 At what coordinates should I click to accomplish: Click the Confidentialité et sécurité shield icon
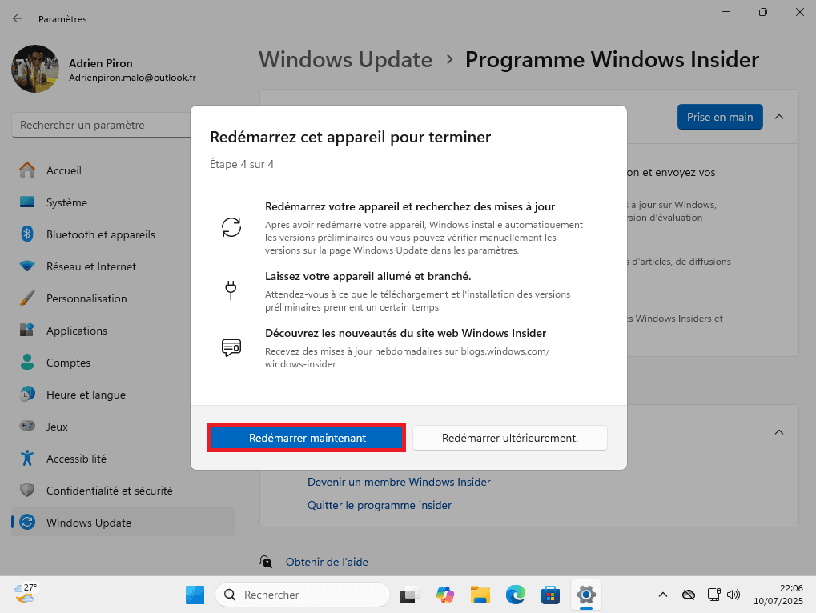coord(27,490)
